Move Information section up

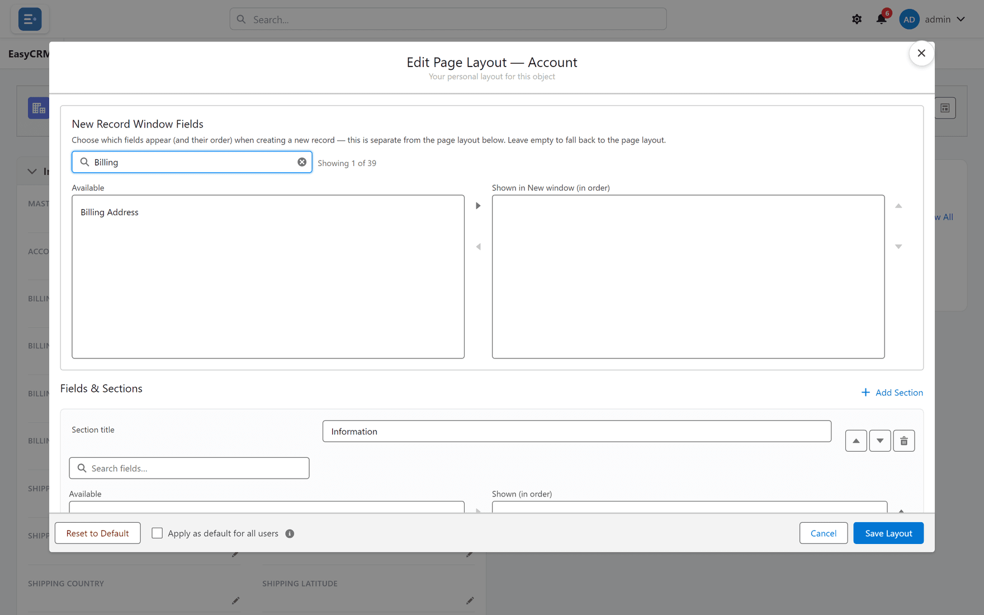(856, 441)
